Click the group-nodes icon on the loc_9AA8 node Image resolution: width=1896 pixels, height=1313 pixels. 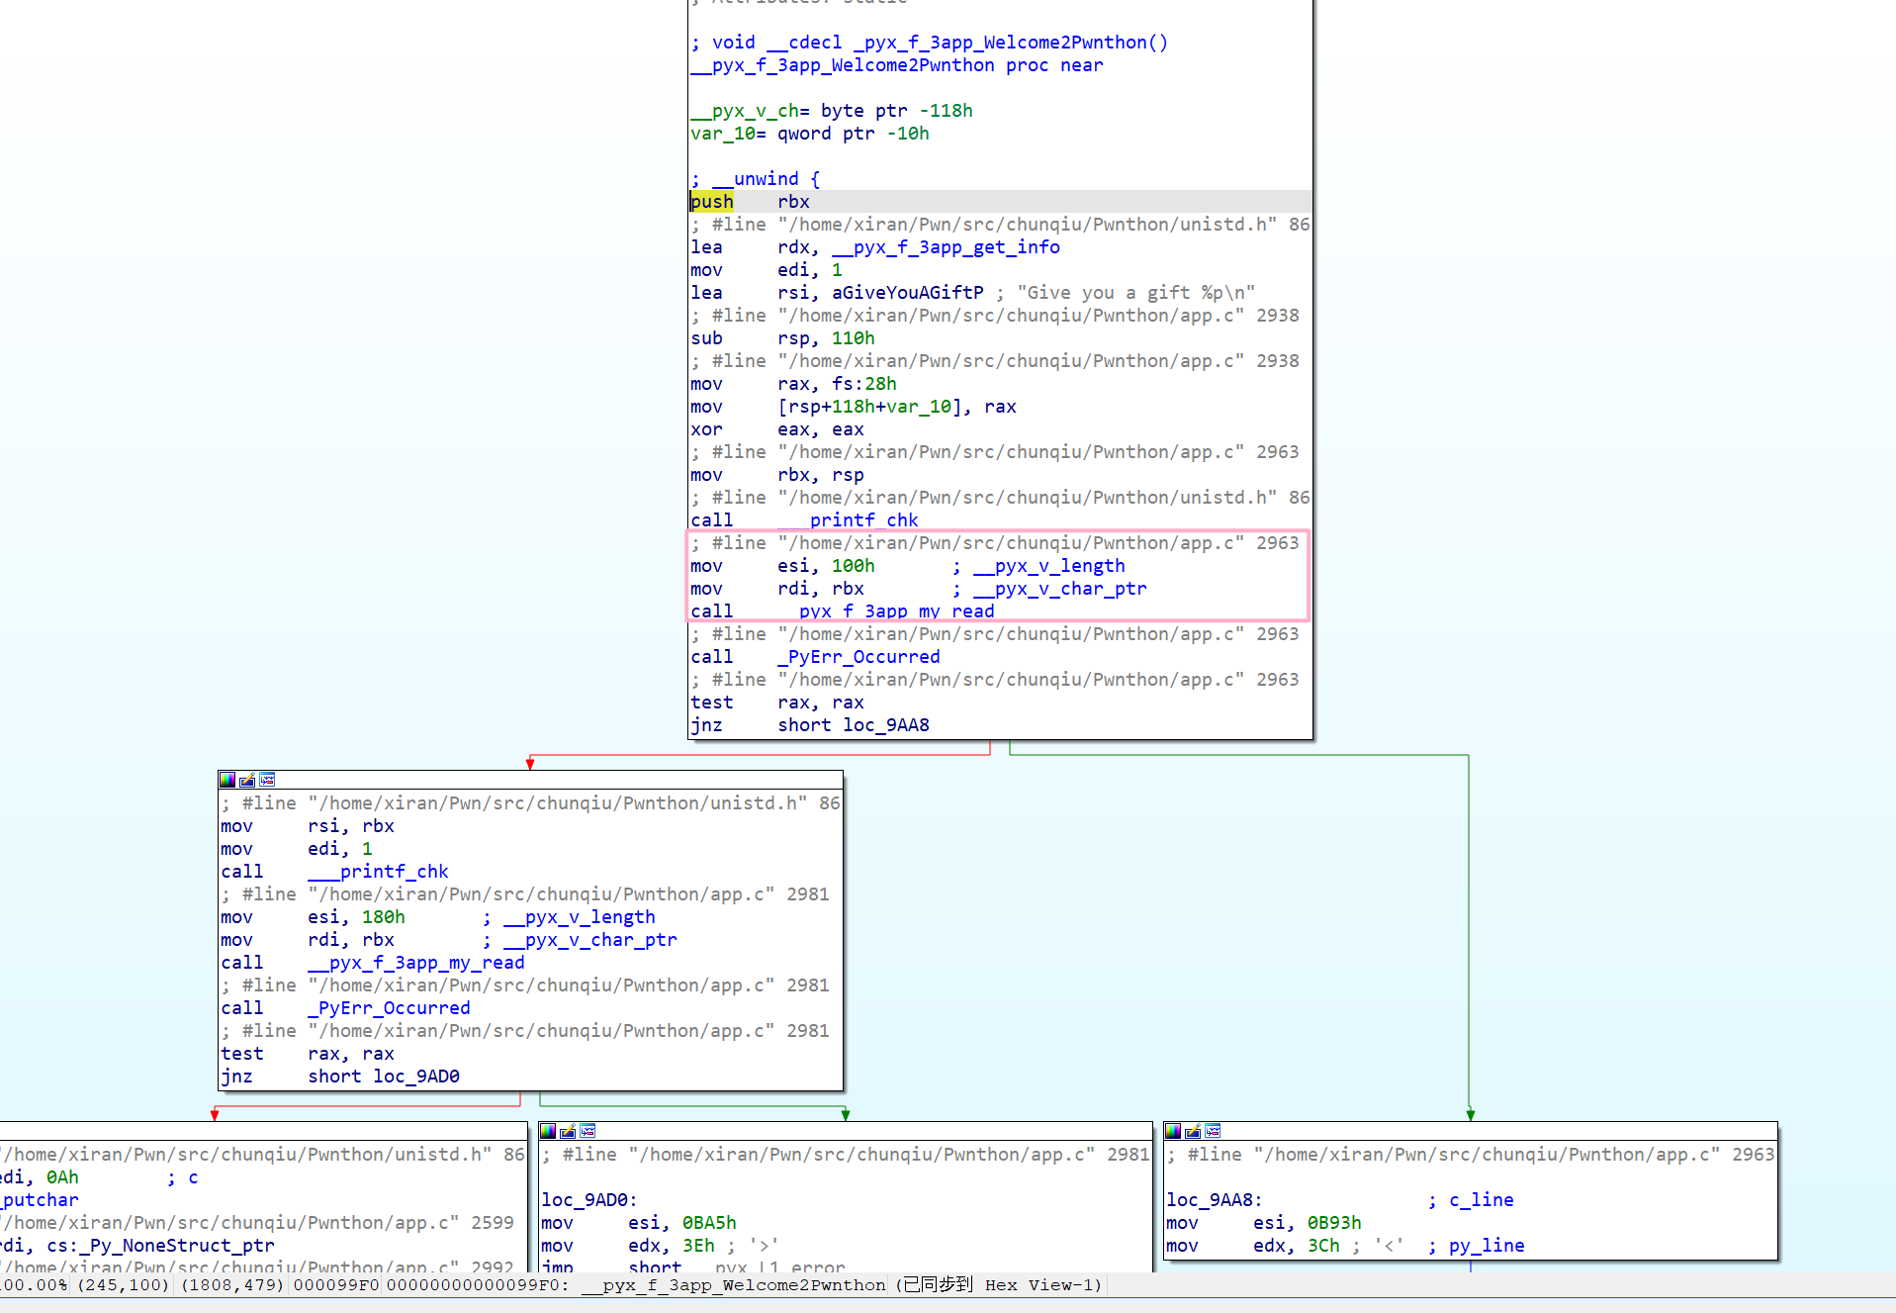coord(1213,1131)
